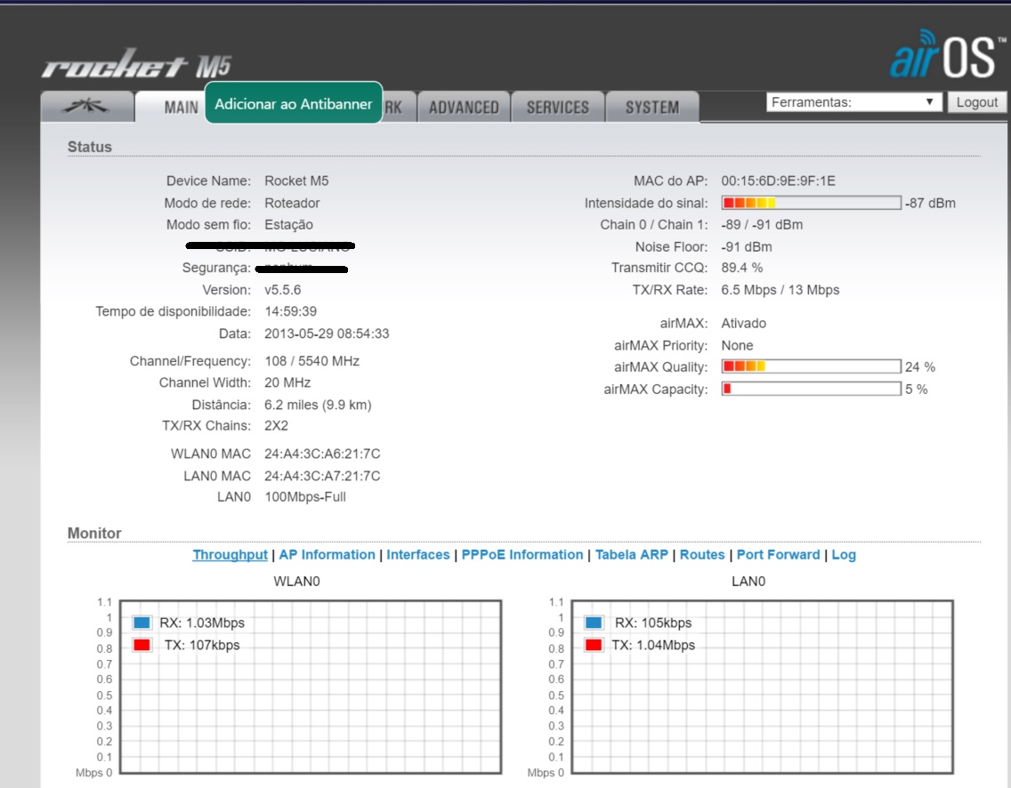Image resolution: width=1011 pixels, height=788 pixels.
Task: Open the PPPoE Information link
Action: pyautogui.click(x=522, y=555)
